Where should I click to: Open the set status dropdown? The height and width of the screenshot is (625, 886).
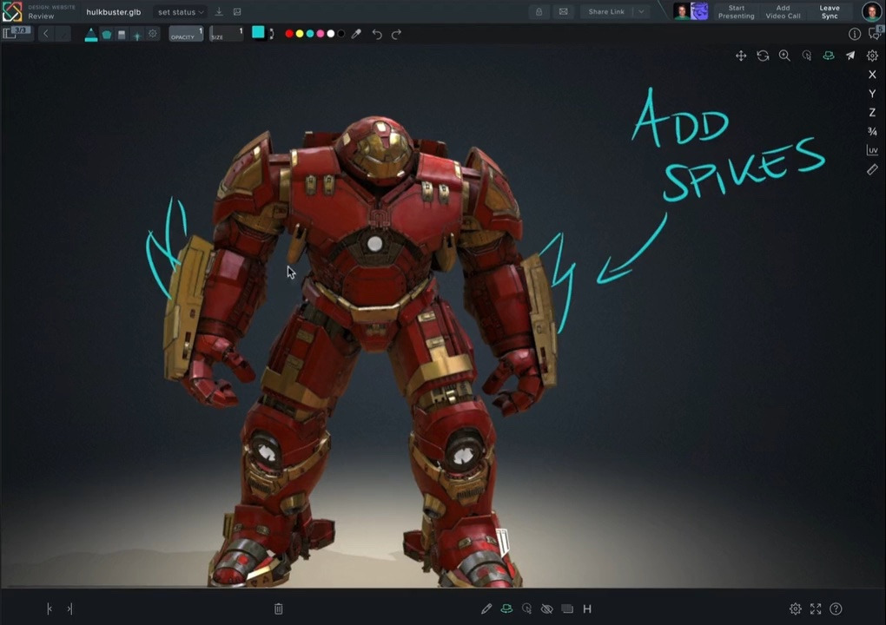[177, 12]
